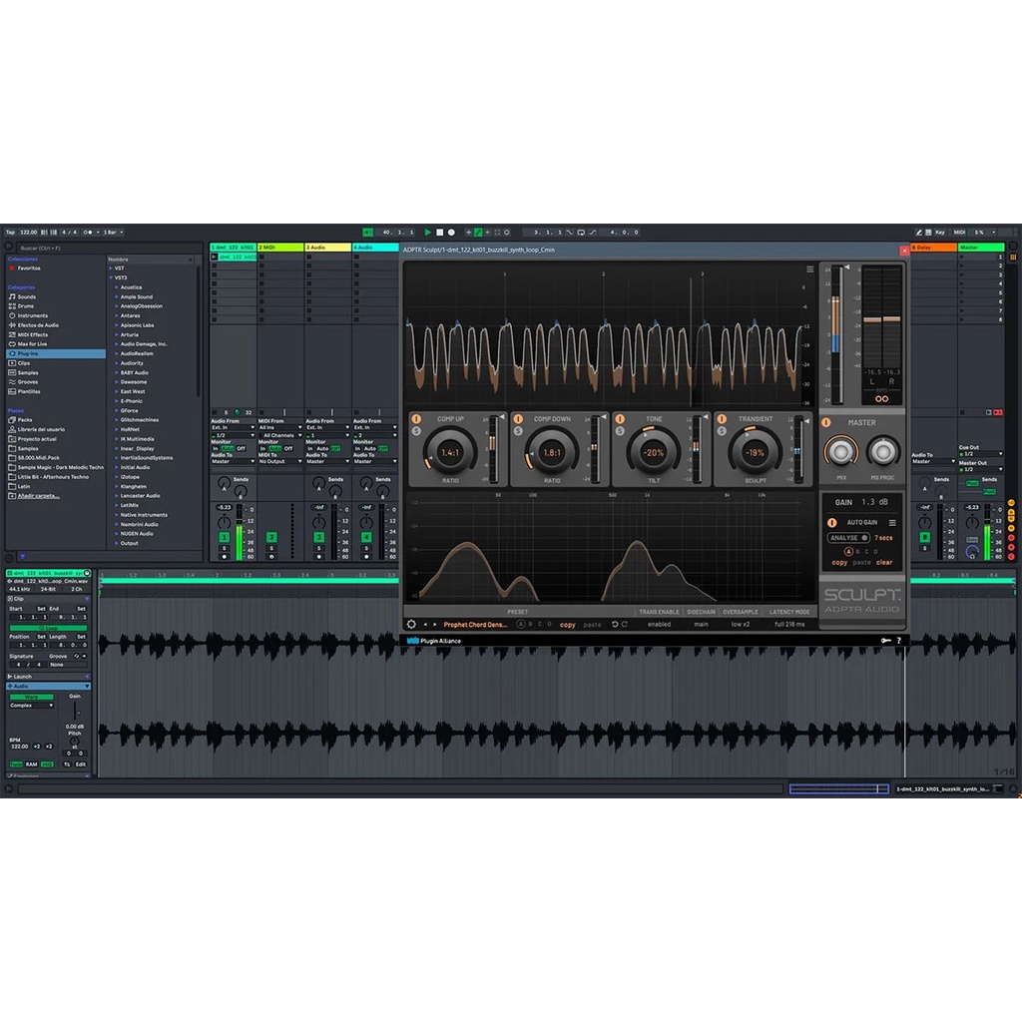The height and width of the screenshot is (1022, 1022).
Task: Collapse the VST3 folder
Action: click(110, 277)
